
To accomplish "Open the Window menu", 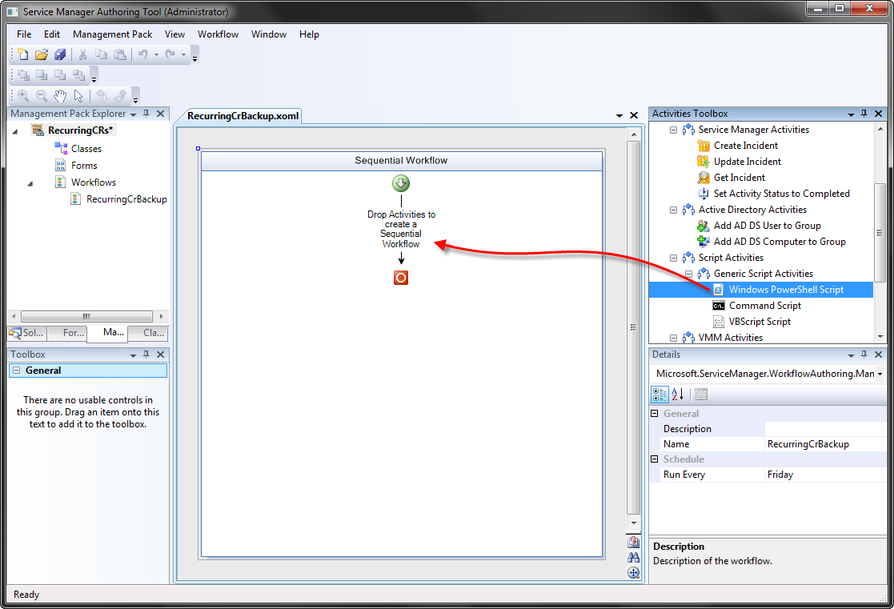I will click(269, 34).
